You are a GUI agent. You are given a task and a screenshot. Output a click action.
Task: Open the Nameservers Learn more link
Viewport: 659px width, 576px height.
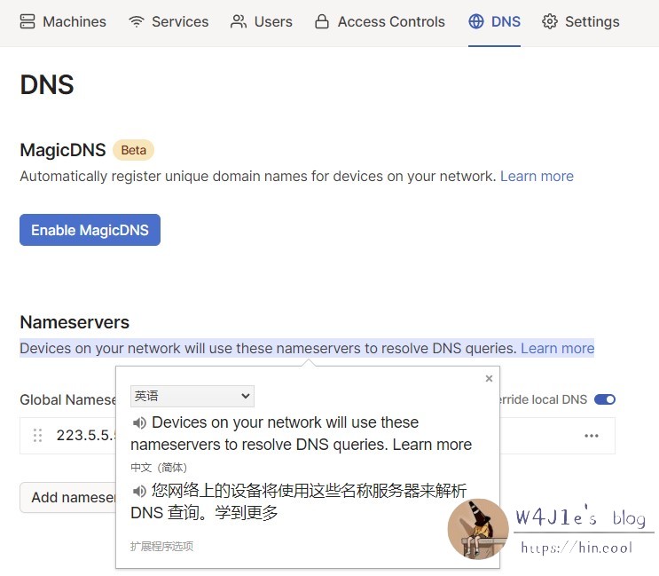(x=557, y=348)
